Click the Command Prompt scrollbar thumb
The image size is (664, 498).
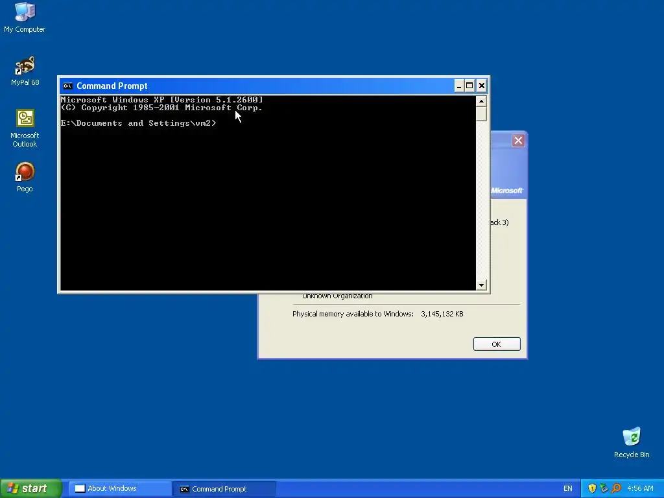(481, 114)
